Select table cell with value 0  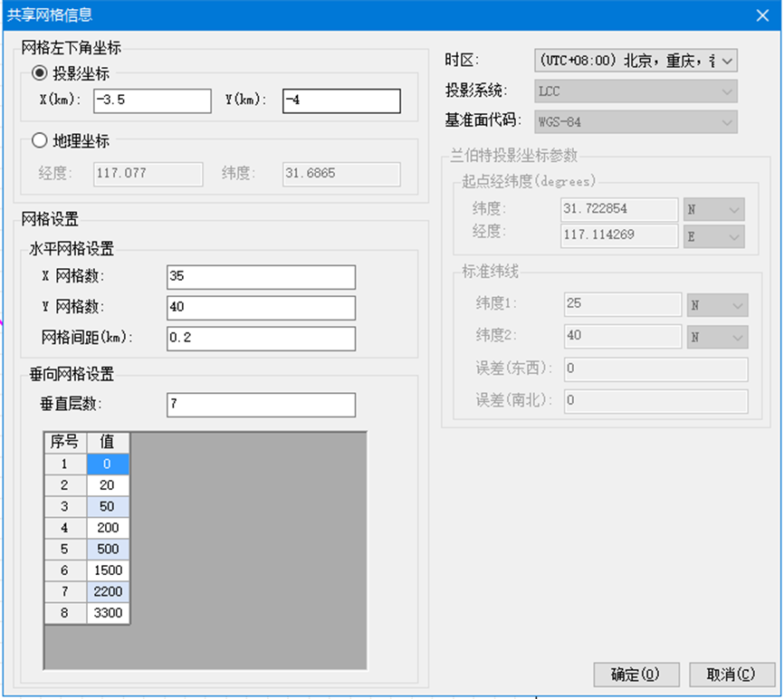(x=108, y=464)
